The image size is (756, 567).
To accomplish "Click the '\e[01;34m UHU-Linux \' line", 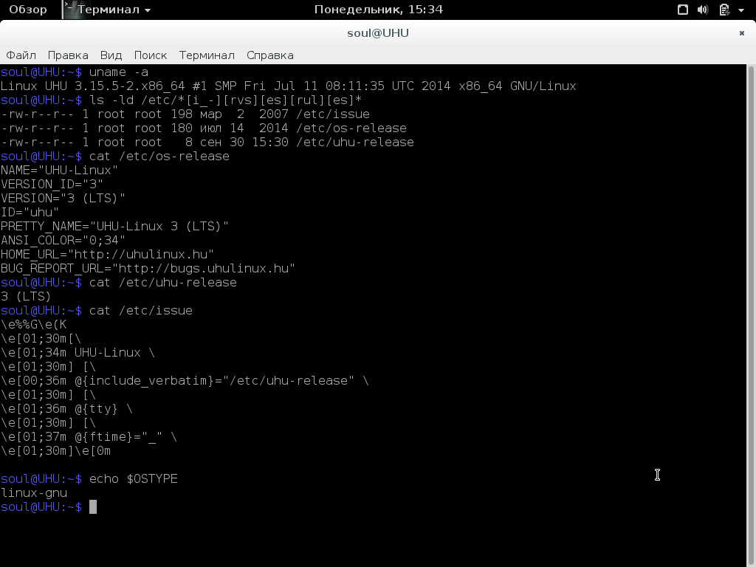I will (x=78, y=352).
